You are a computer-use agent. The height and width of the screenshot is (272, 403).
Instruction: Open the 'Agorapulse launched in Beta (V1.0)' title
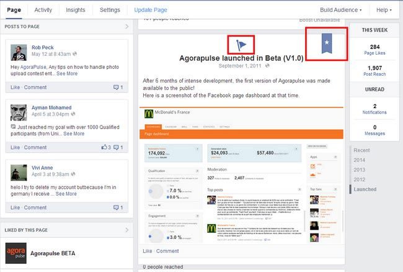241,58
